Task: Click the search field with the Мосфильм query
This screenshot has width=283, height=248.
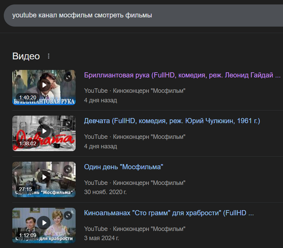Action: click(x=141, y=15)
